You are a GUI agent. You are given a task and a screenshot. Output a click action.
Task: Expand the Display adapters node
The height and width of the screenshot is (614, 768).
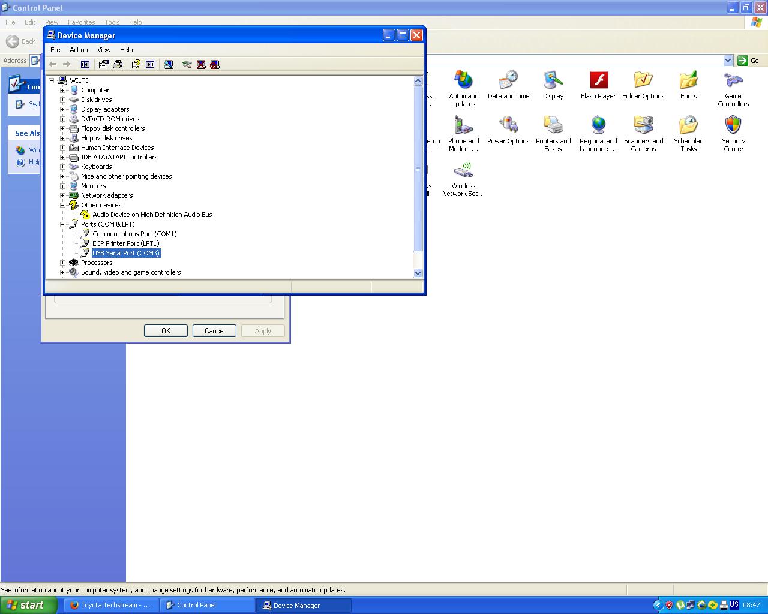pyautogui.click(x=62, y=109)
